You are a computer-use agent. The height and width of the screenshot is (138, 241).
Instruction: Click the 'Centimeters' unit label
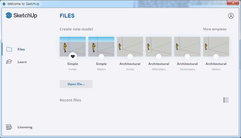click(x=187, y=69)
